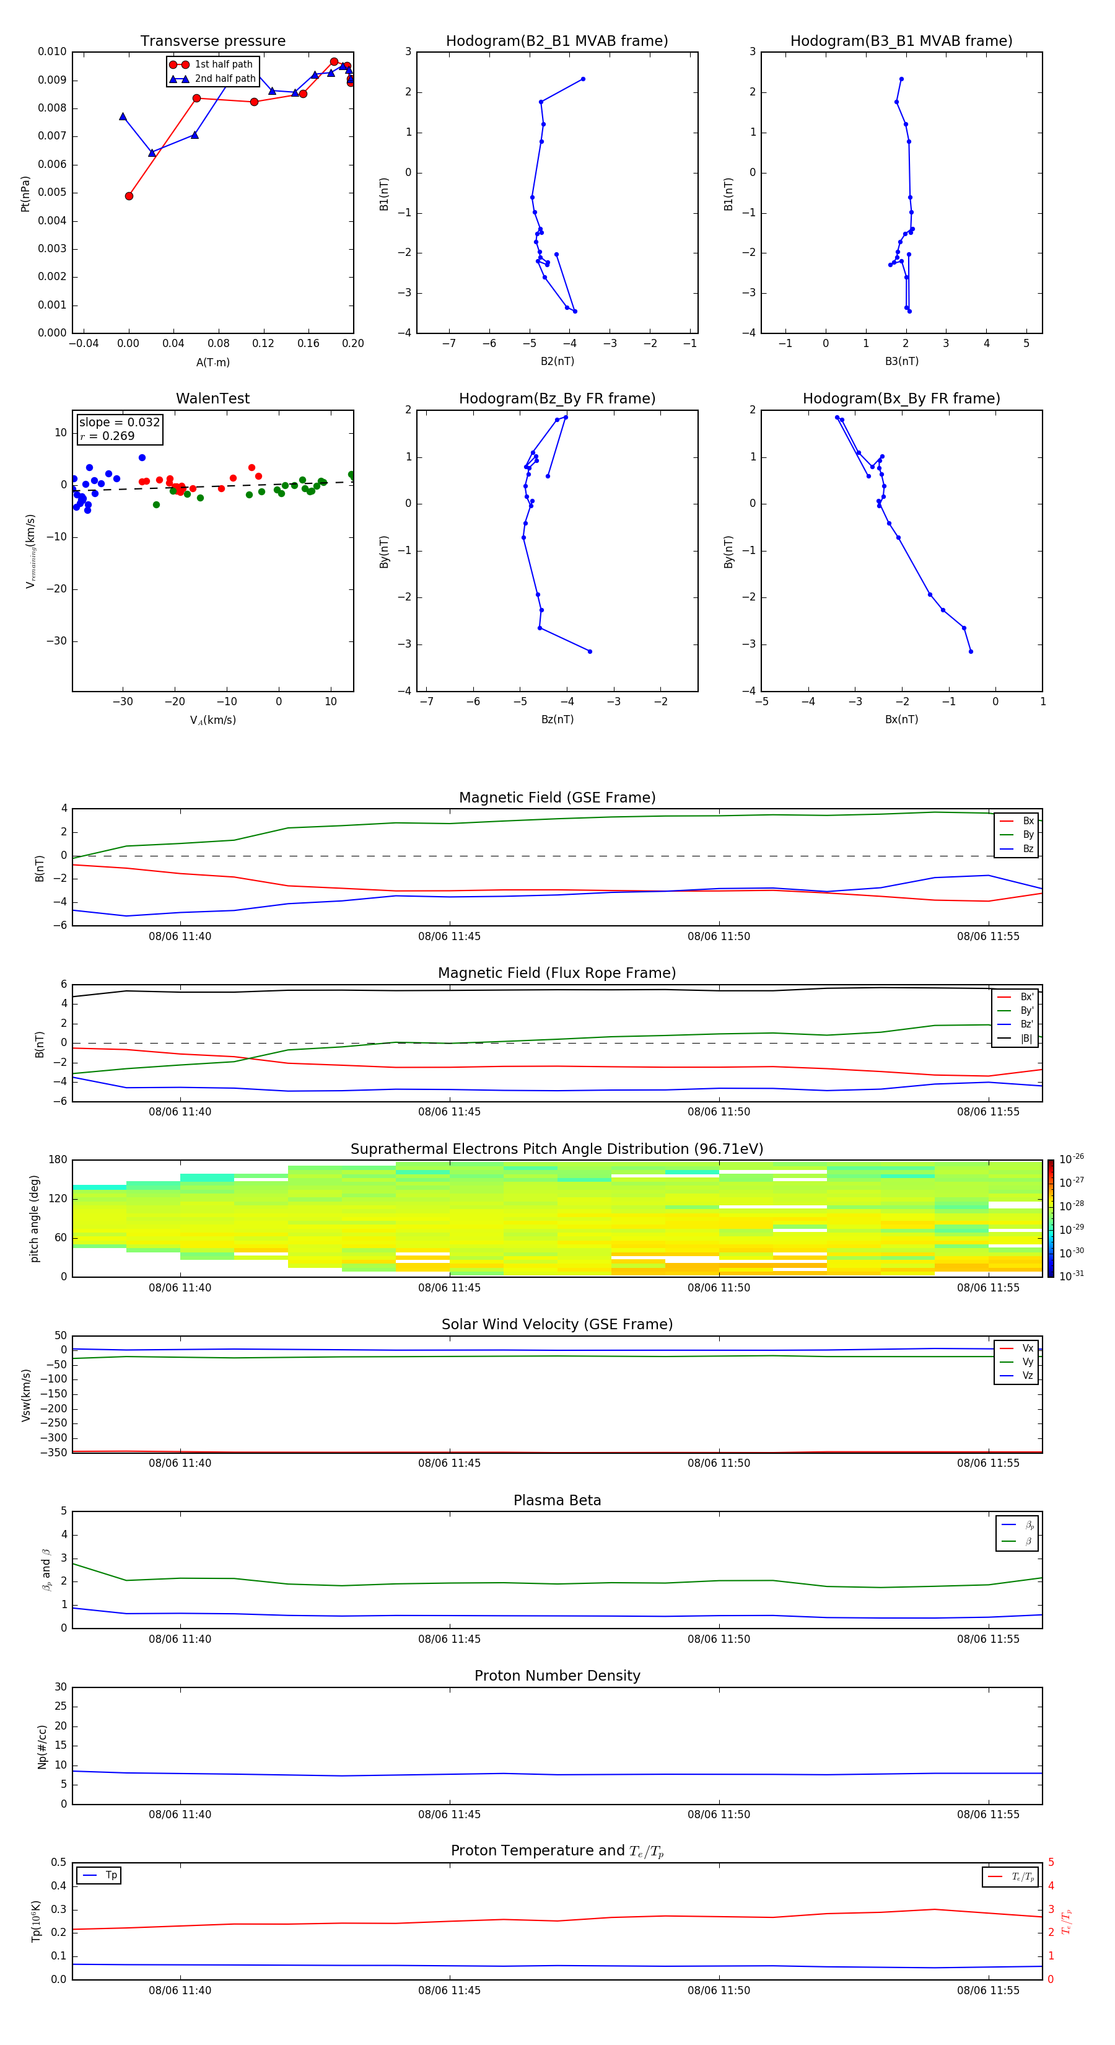Click the |B| entry in flux rope legend
Screen dimensions: 1115x2045
pyautogui.click(x=1015, y=1039)
